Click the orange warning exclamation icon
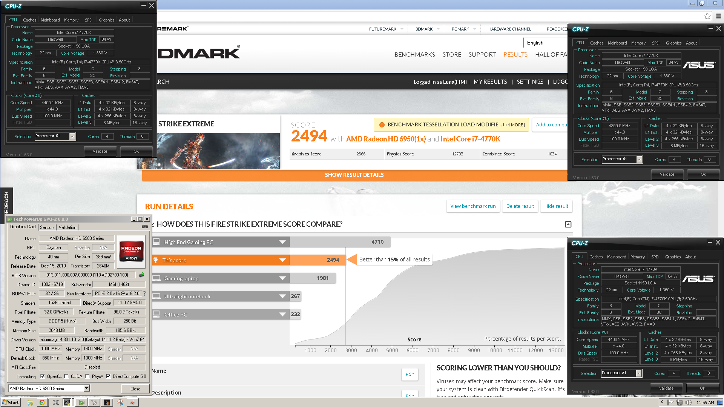The width and height of the screenshot is (724, 407). click(382, 125)
